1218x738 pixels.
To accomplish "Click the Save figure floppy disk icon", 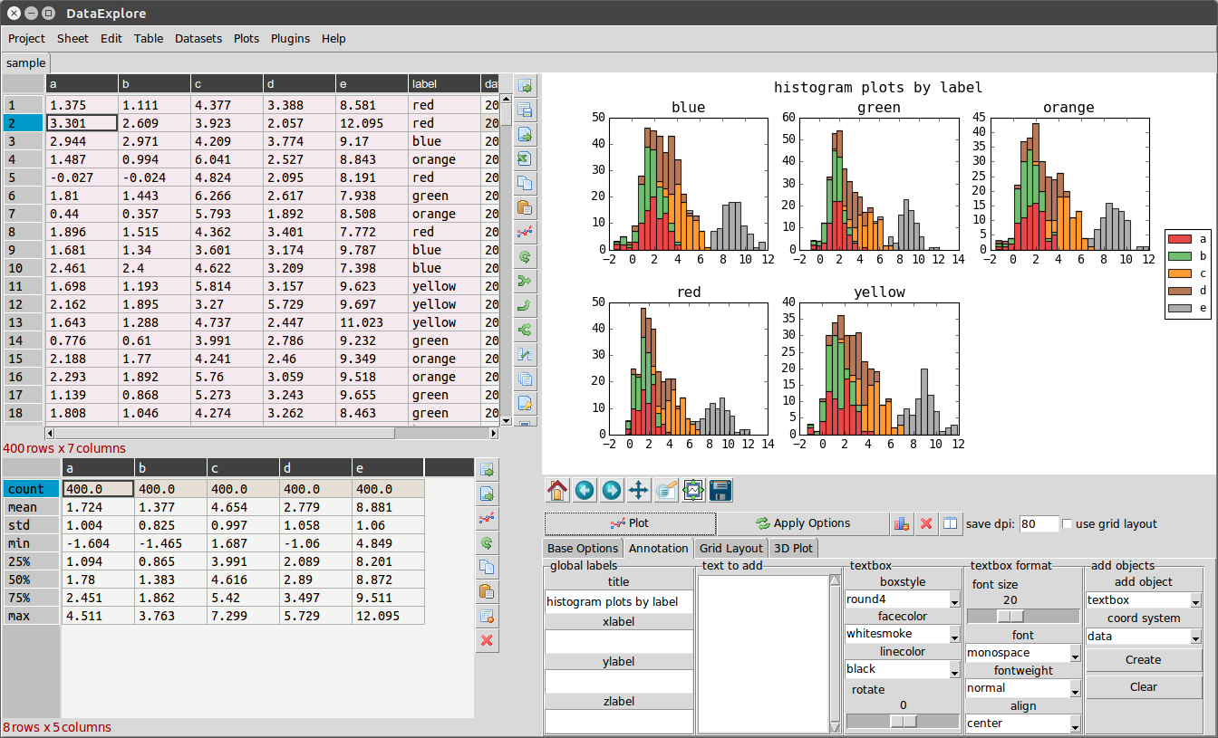I will tap(719, 490).
